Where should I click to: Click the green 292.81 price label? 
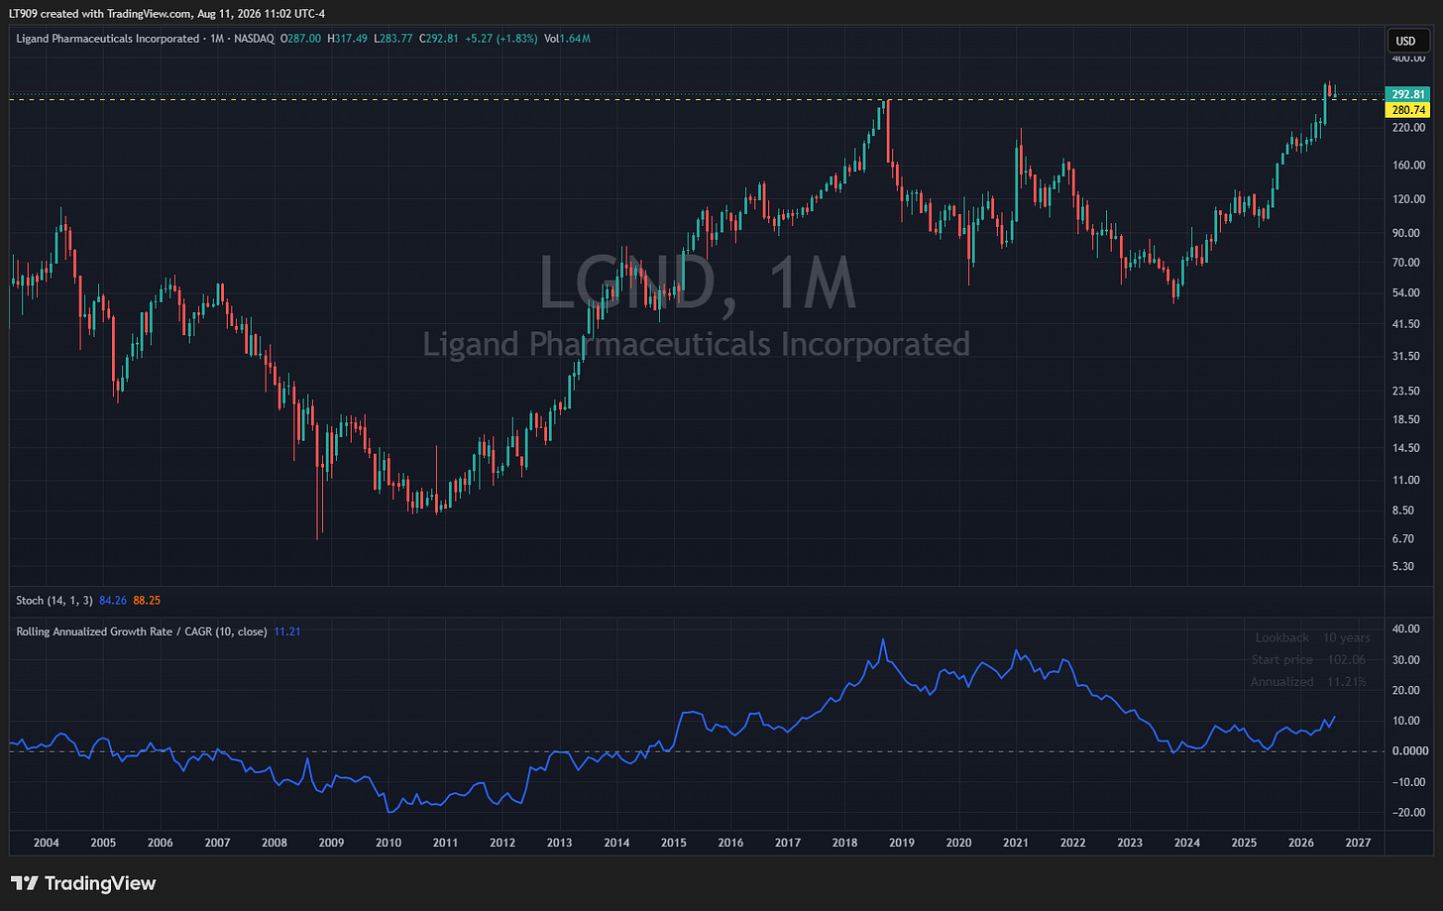1408,95
